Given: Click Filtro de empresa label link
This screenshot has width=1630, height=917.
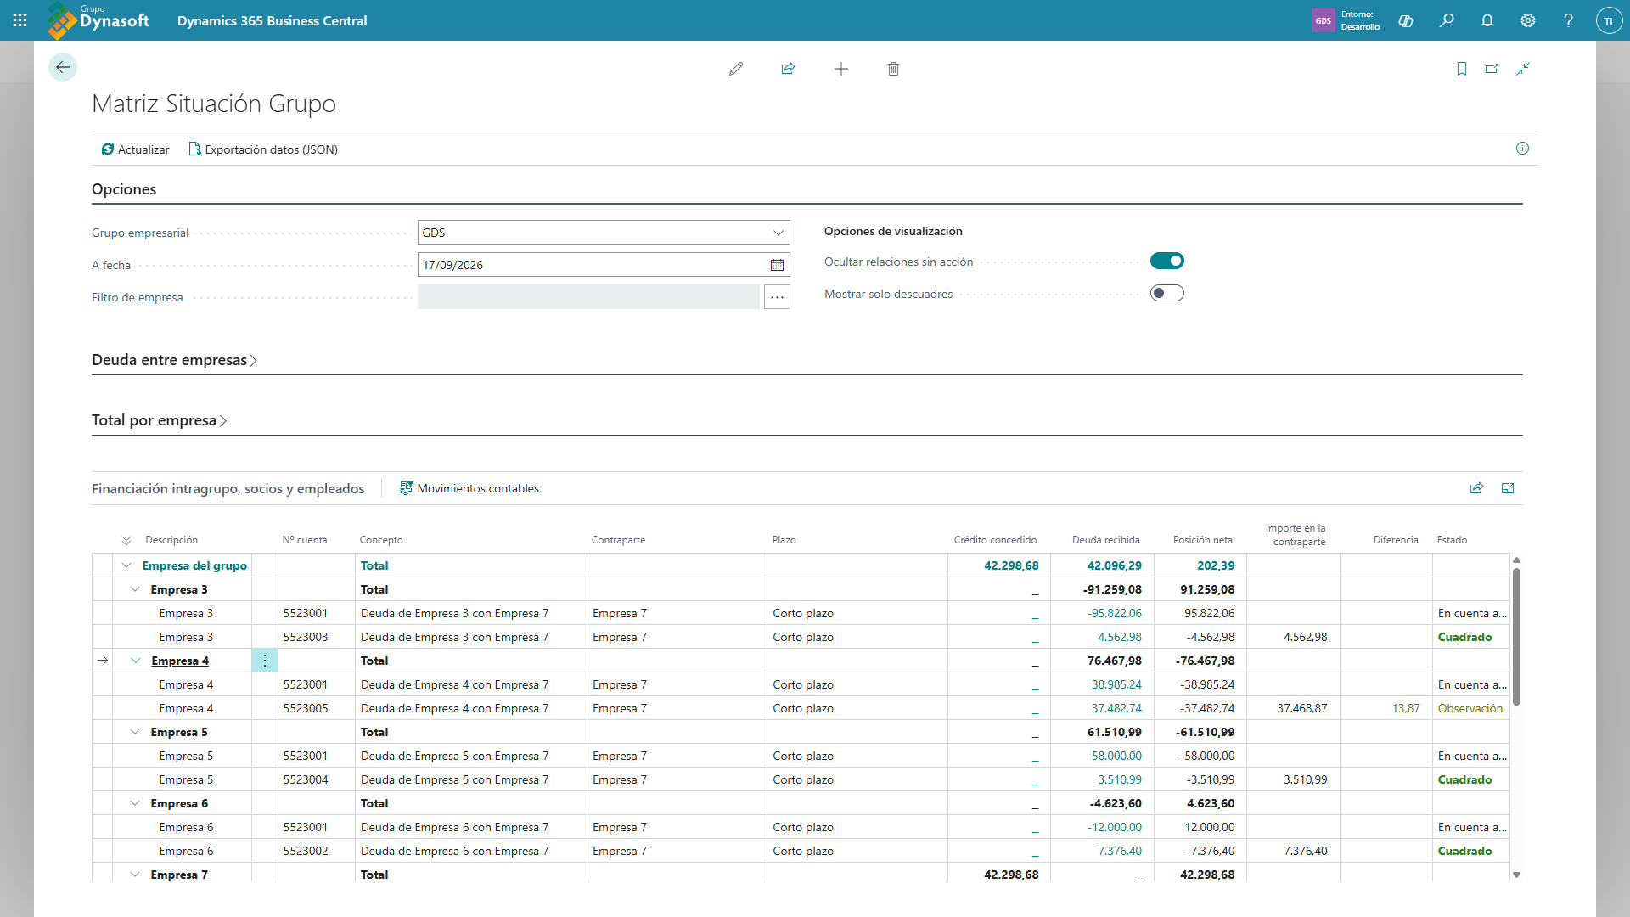Looking at the screenshot, I should (138, 297).
